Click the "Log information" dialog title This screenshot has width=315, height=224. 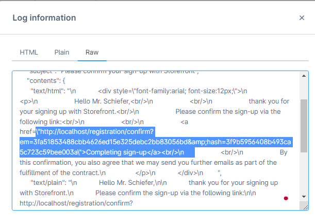[x=44, y=18]
